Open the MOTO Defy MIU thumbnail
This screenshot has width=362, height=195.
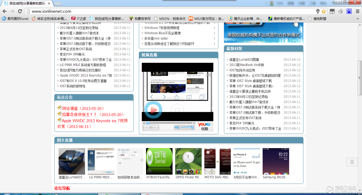tap(218, 161)
